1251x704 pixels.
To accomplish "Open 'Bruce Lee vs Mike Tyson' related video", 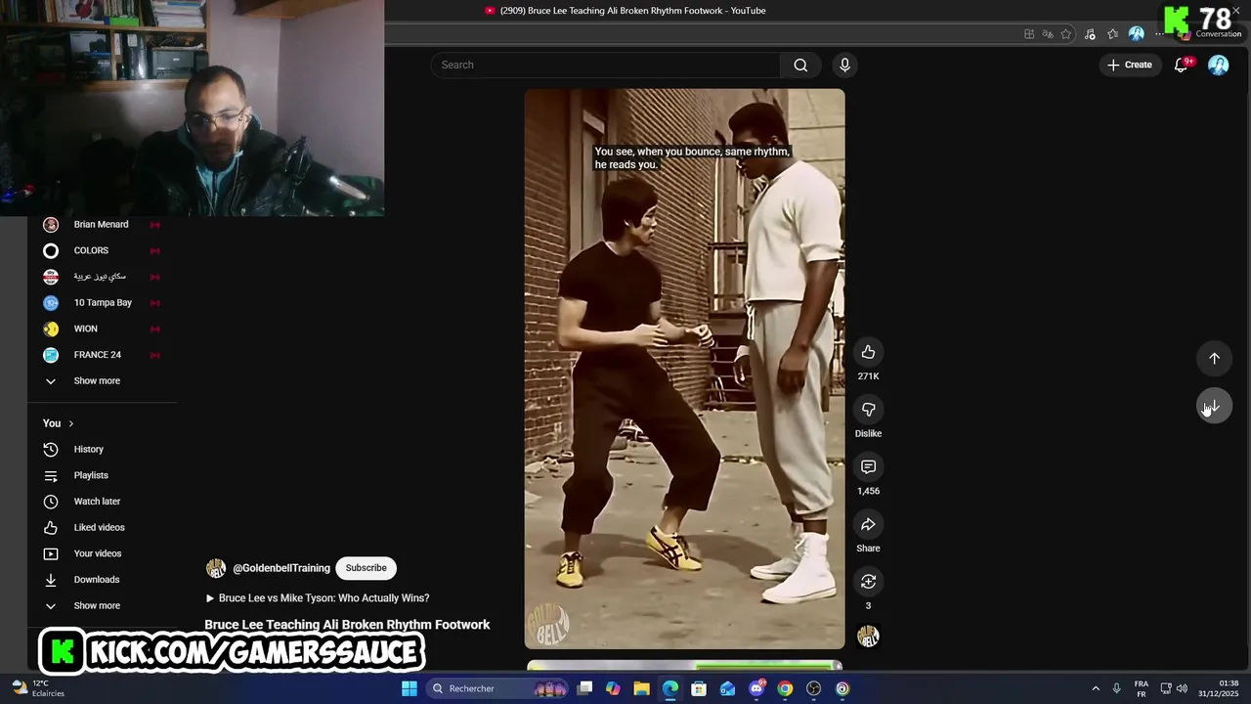I will 318,598.
